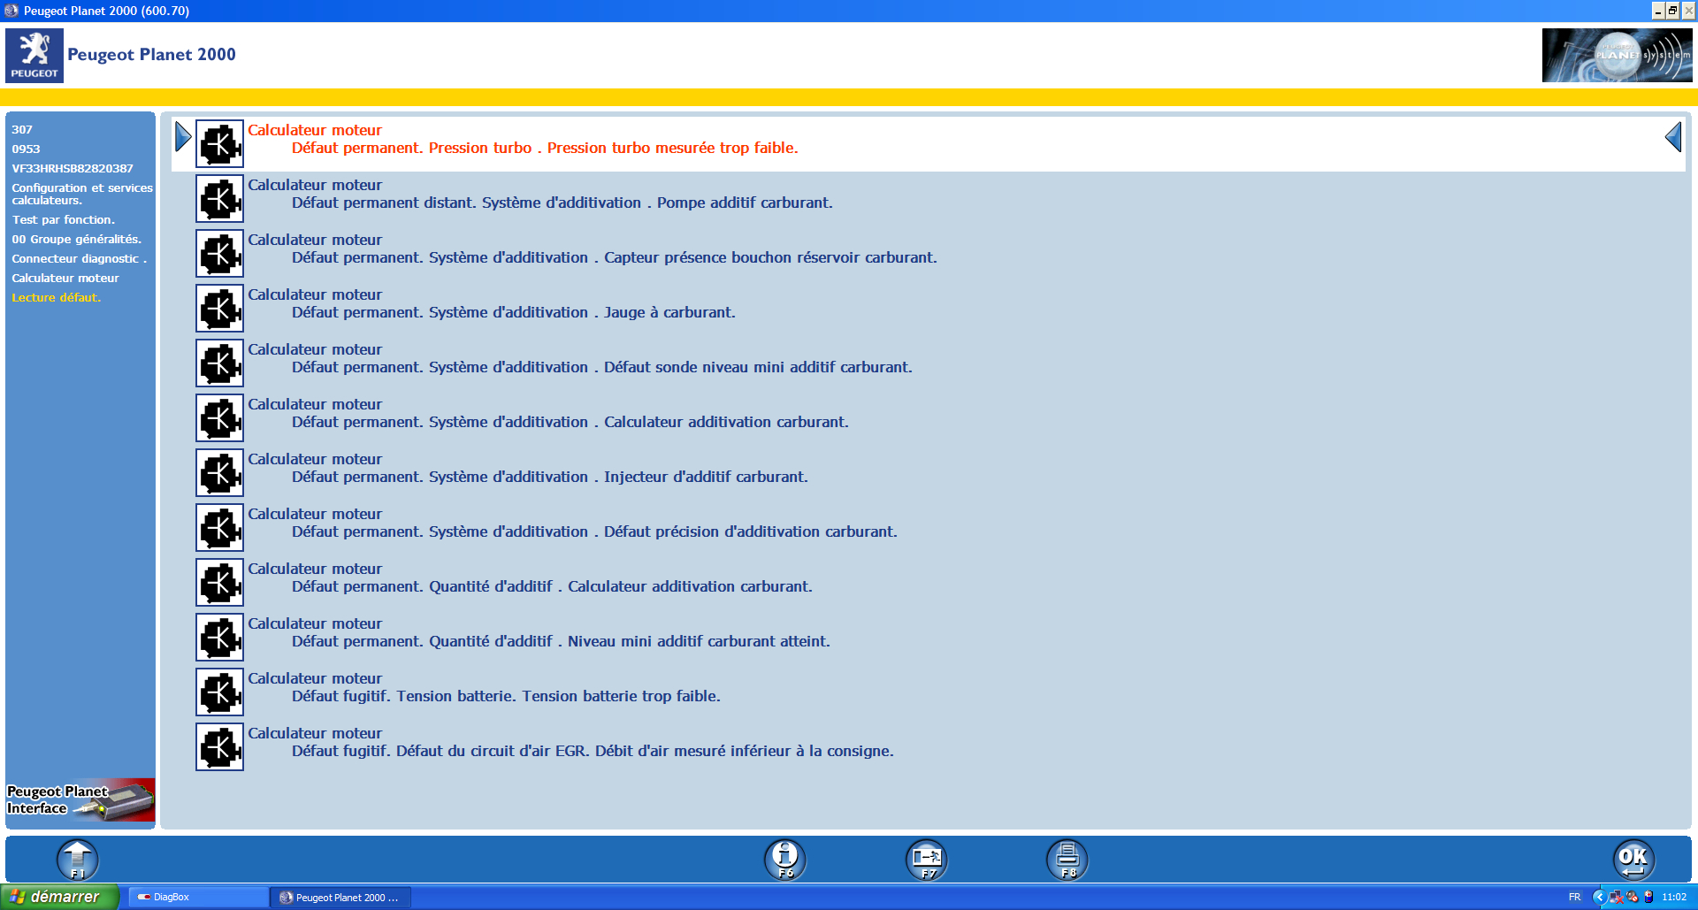Click the engine icon for Pression turbo fault
1698x910 pixels.
coord(219,143)
